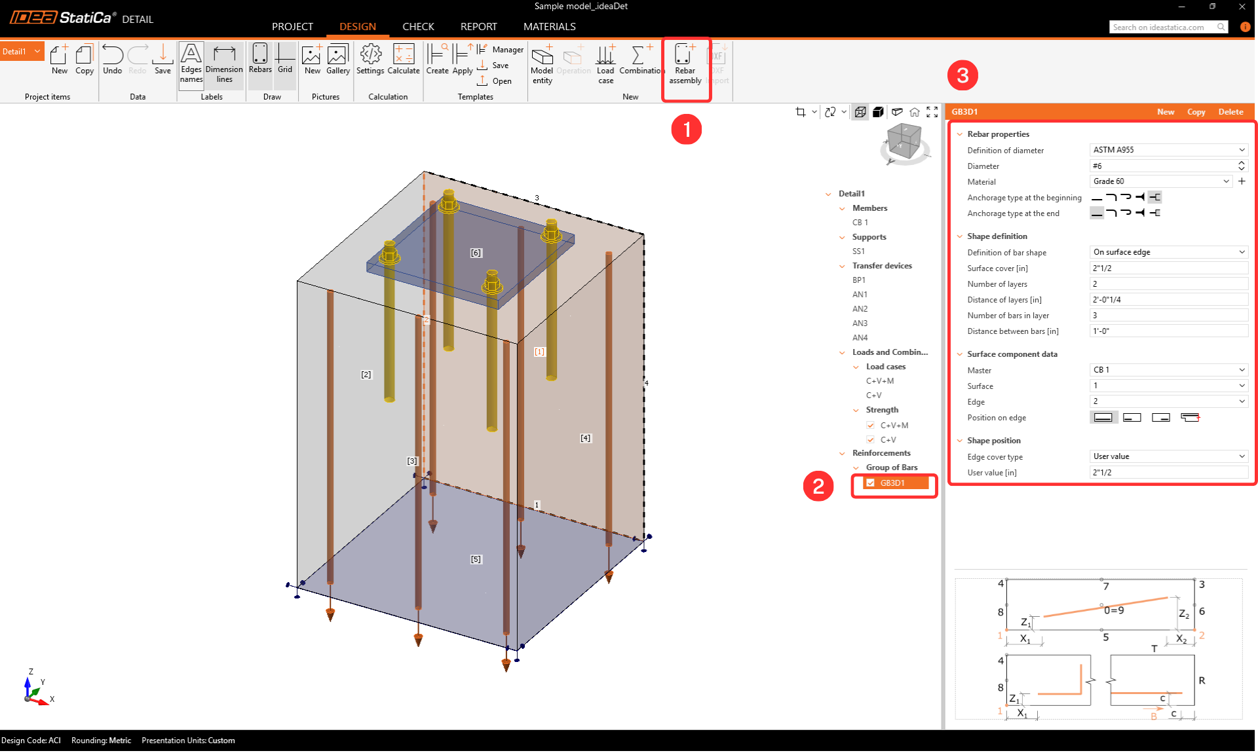
Task: Click the home view icon
Action: pyautogui.click(x=915, y=112)
